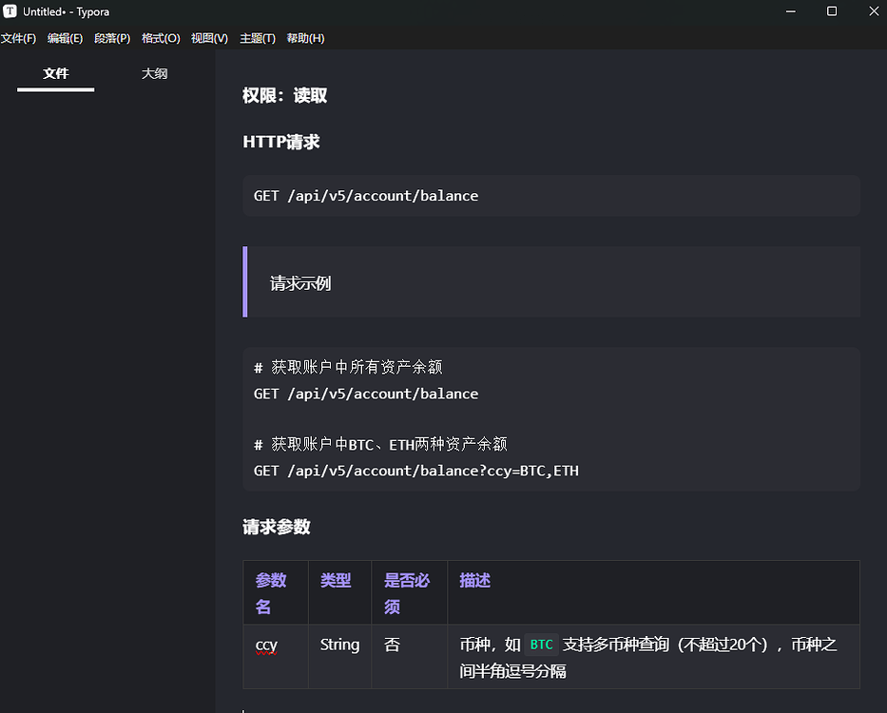Open the 帮助(H) menu
Viewport: 887px width, 713px height.
[x=305, y=38]
